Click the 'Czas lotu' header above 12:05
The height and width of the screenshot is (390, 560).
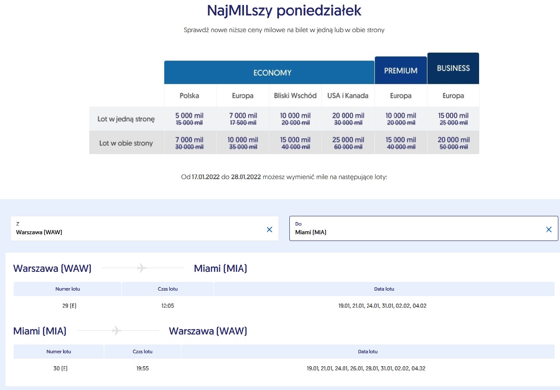click(168, 289)
